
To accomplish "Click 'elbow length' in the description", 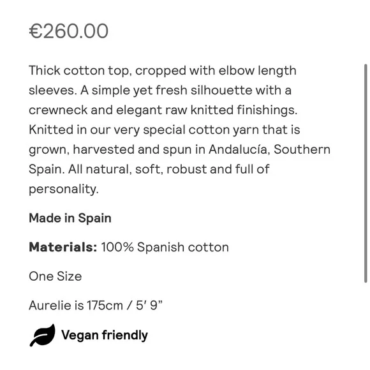I will [257, 71].
